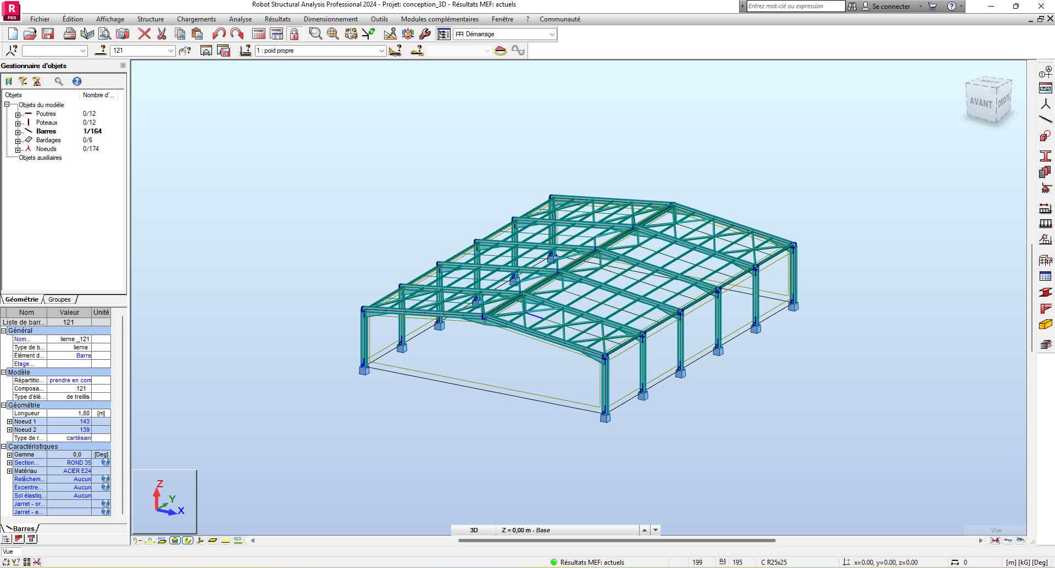The width and height of the screenshot is (1055, 568).
Task: Click the Redo arrow icon
Action: 237,34
